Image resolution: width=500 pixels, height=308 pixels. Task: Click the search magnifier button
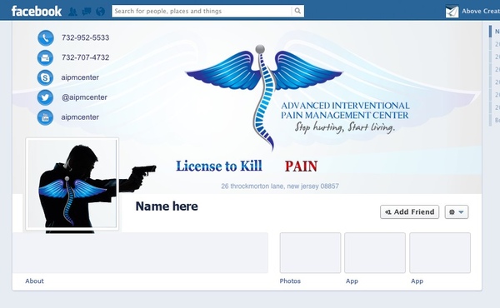click(297, 11)
